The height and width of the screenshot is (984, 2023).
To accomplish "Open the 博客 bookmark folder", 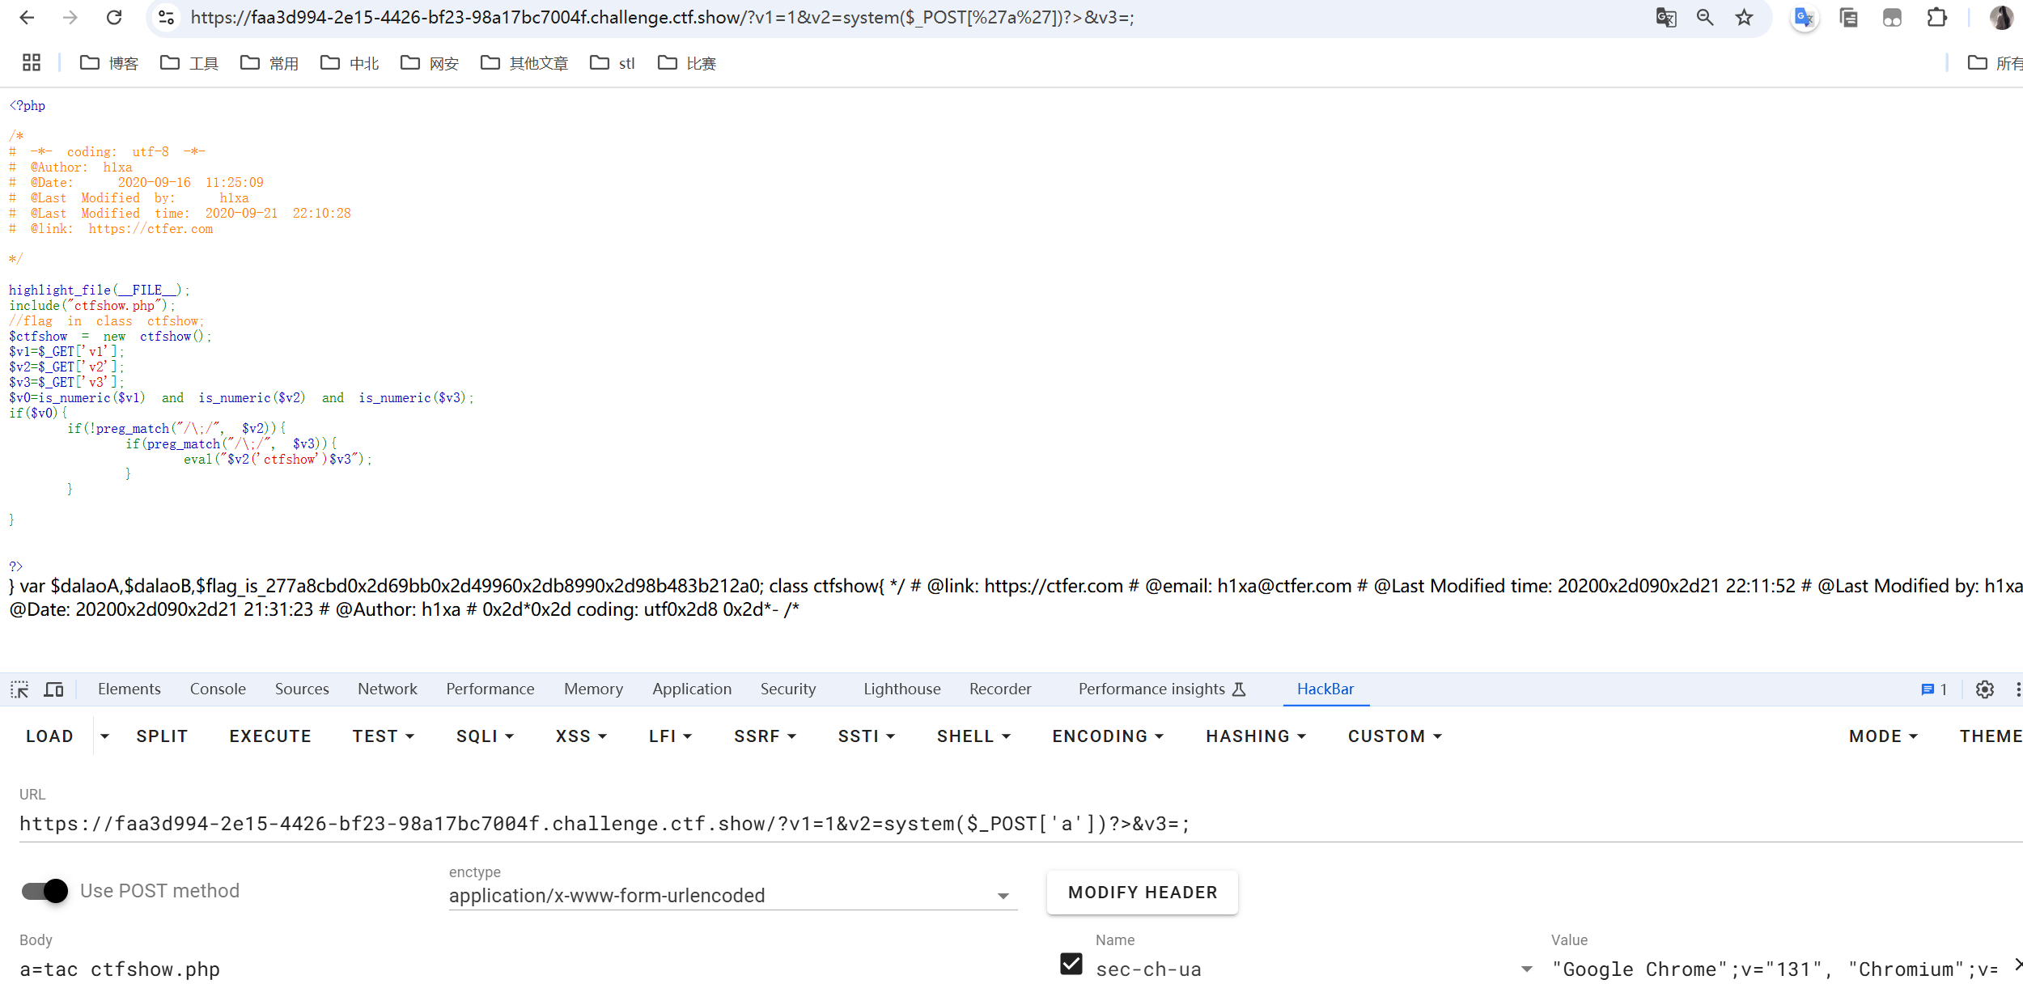I will click(109, 63).
